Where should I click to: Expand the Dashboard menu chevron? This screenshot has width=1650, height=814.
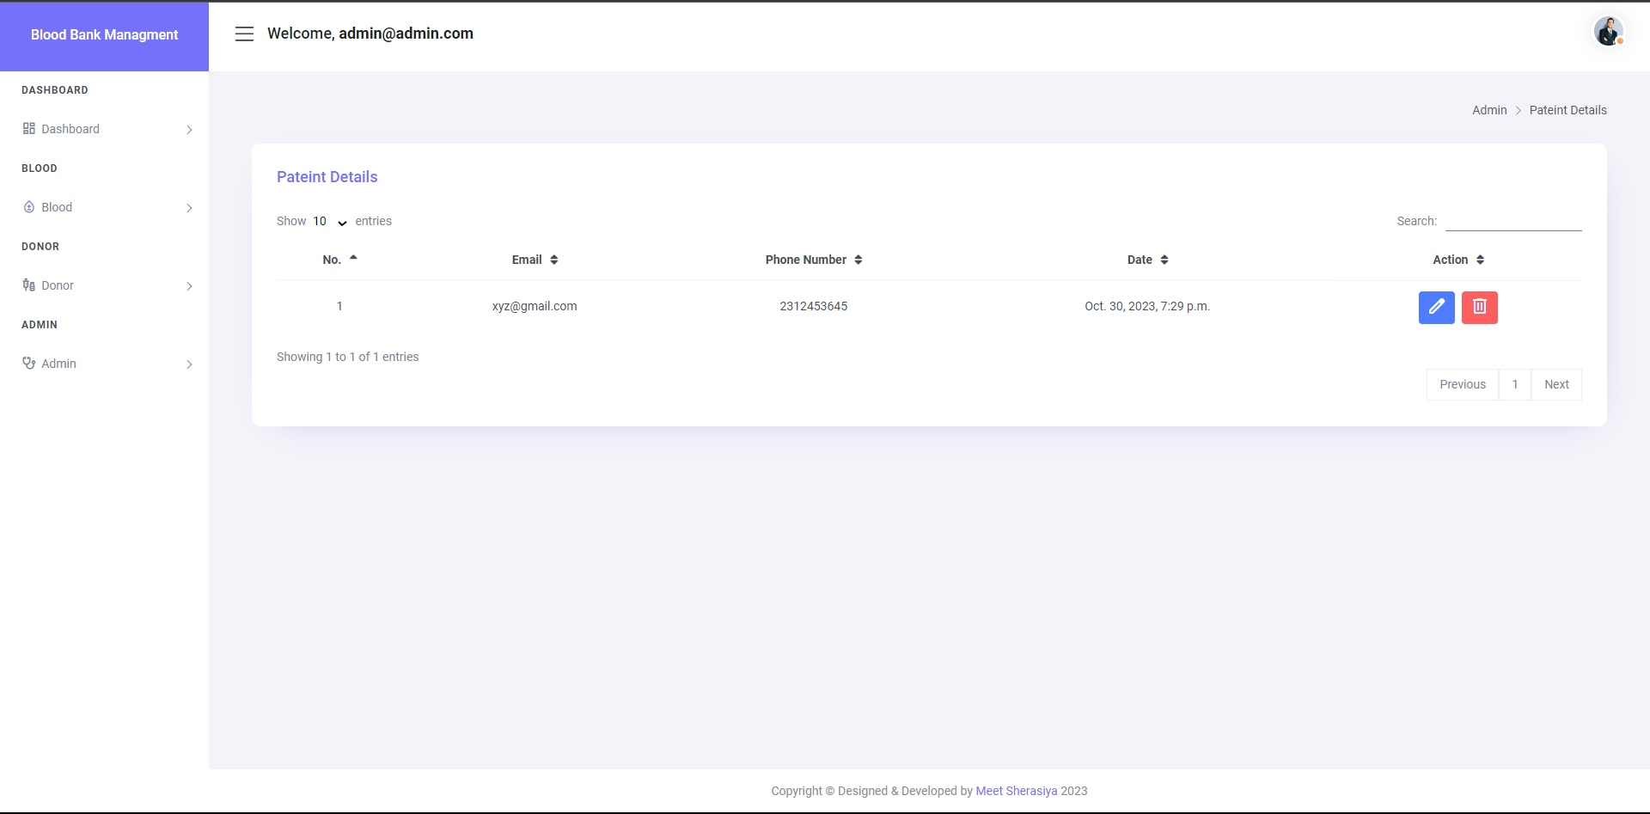pyautogui.click(x=189, y=130)
